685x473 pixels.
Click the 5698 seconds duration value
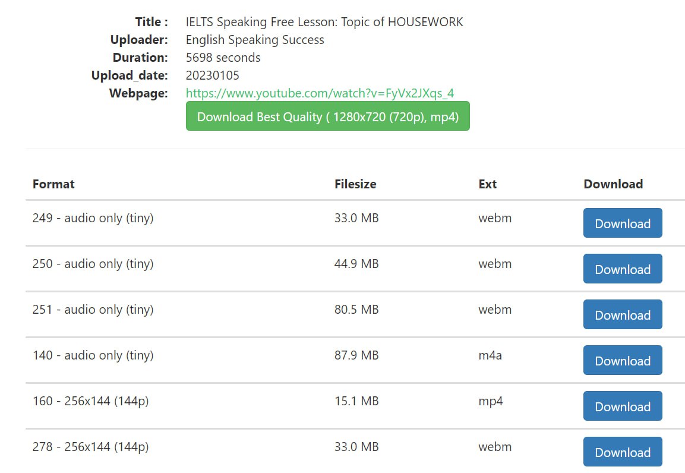coord(223,58)
